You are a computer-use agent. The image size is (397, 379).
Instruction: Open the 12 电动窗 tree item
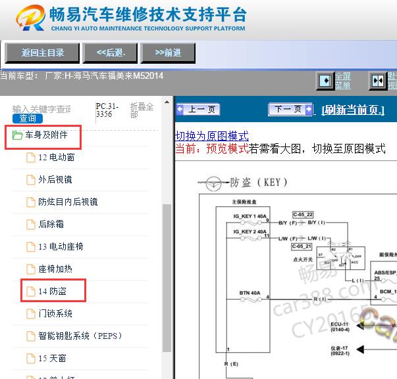(57, 158)
